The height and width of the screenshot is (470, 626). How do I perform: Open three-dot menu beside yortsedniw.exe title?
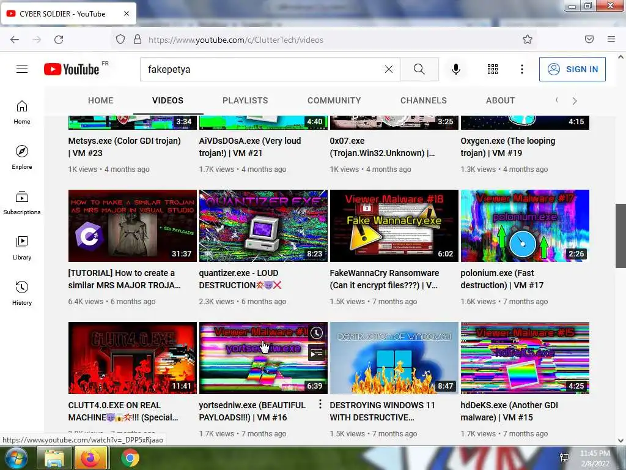[x=320, y=404]
